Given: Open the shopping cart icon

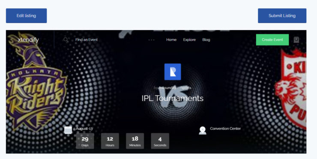Looking at the screenshot, I should click(x=296, y=40).
